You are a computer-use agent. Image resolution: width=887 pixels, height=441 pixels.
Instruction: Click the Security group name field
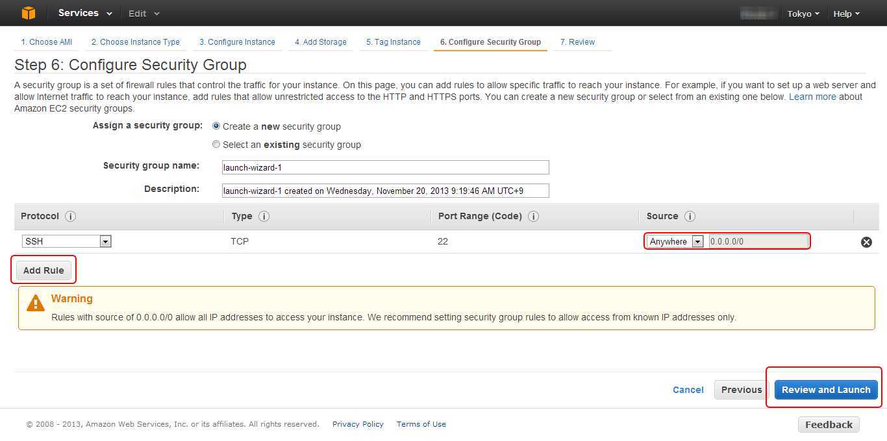[x=385, y=167]
